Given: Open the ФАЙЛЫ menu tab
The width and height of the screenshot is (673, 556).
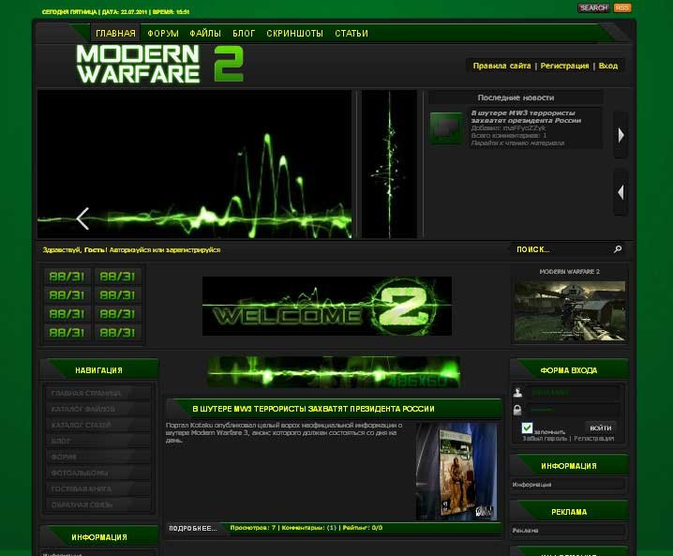Looking at the screenshot, I should click(205, 33).
